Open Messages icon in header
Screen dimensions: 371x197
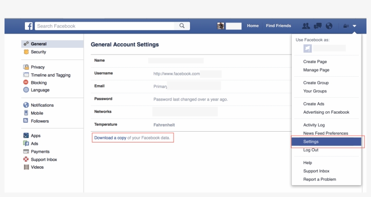coord(318,26)
